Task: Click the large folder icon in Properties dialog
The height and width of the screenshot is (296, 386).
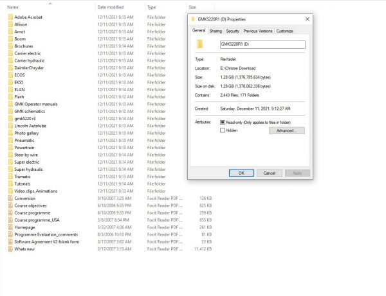Action: [x=199, y=44]
